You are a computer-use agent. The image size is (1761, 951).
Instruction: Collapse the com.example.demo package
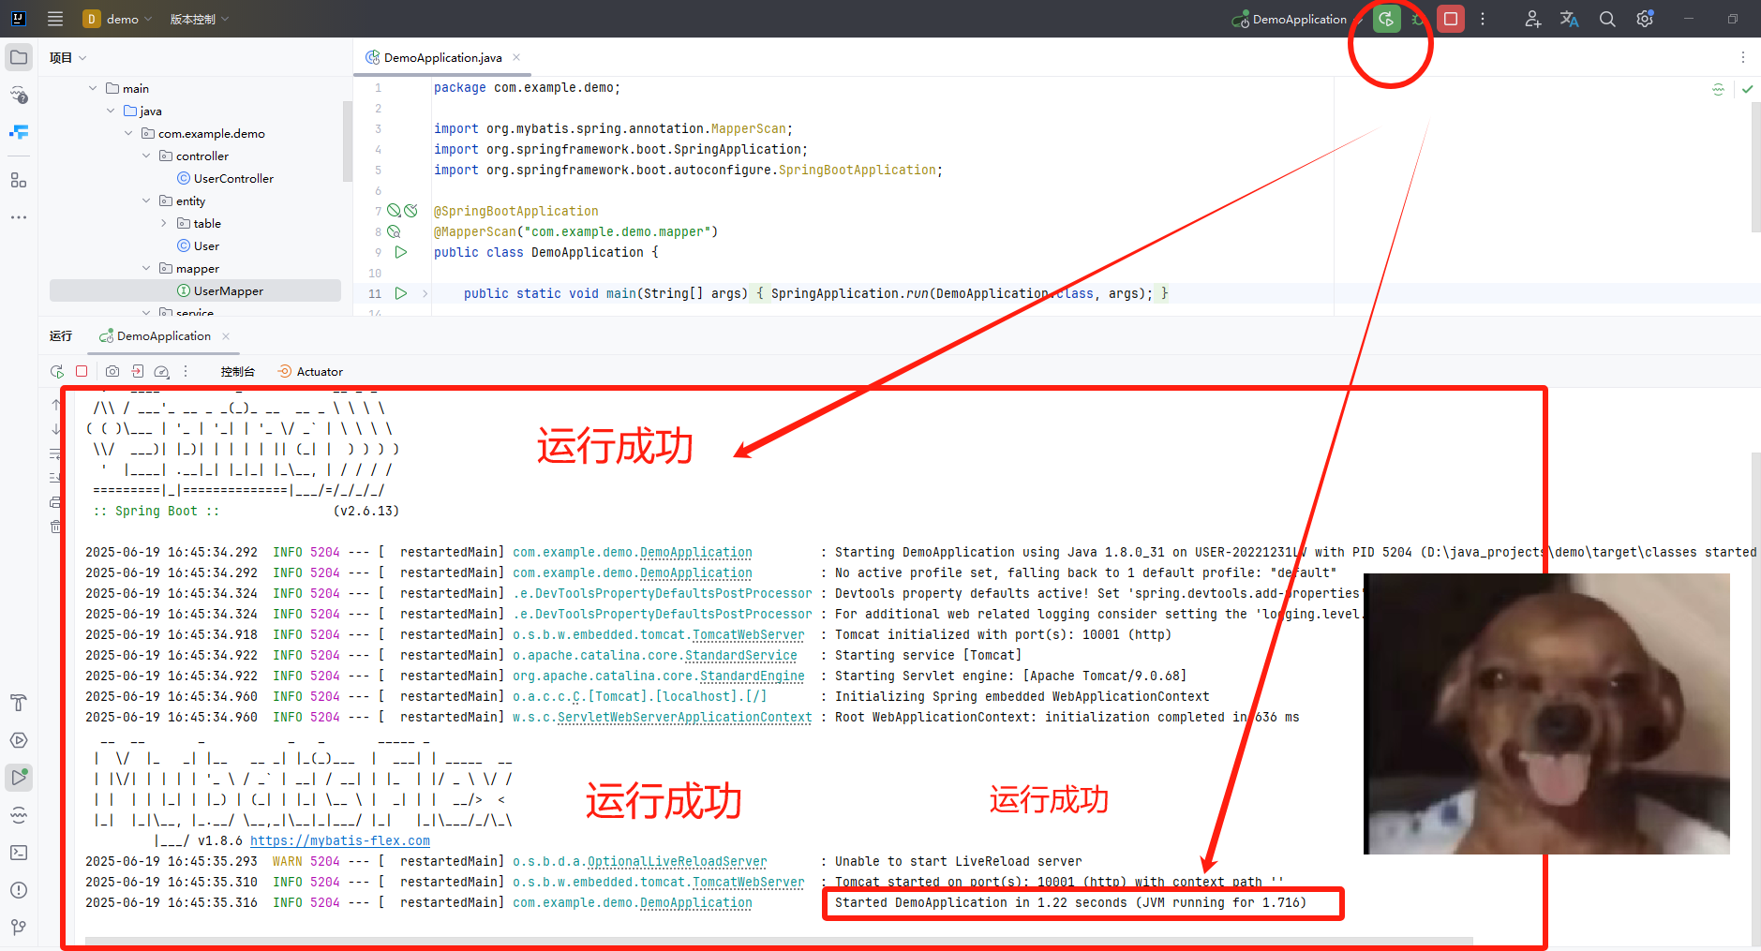click(128, 133)
